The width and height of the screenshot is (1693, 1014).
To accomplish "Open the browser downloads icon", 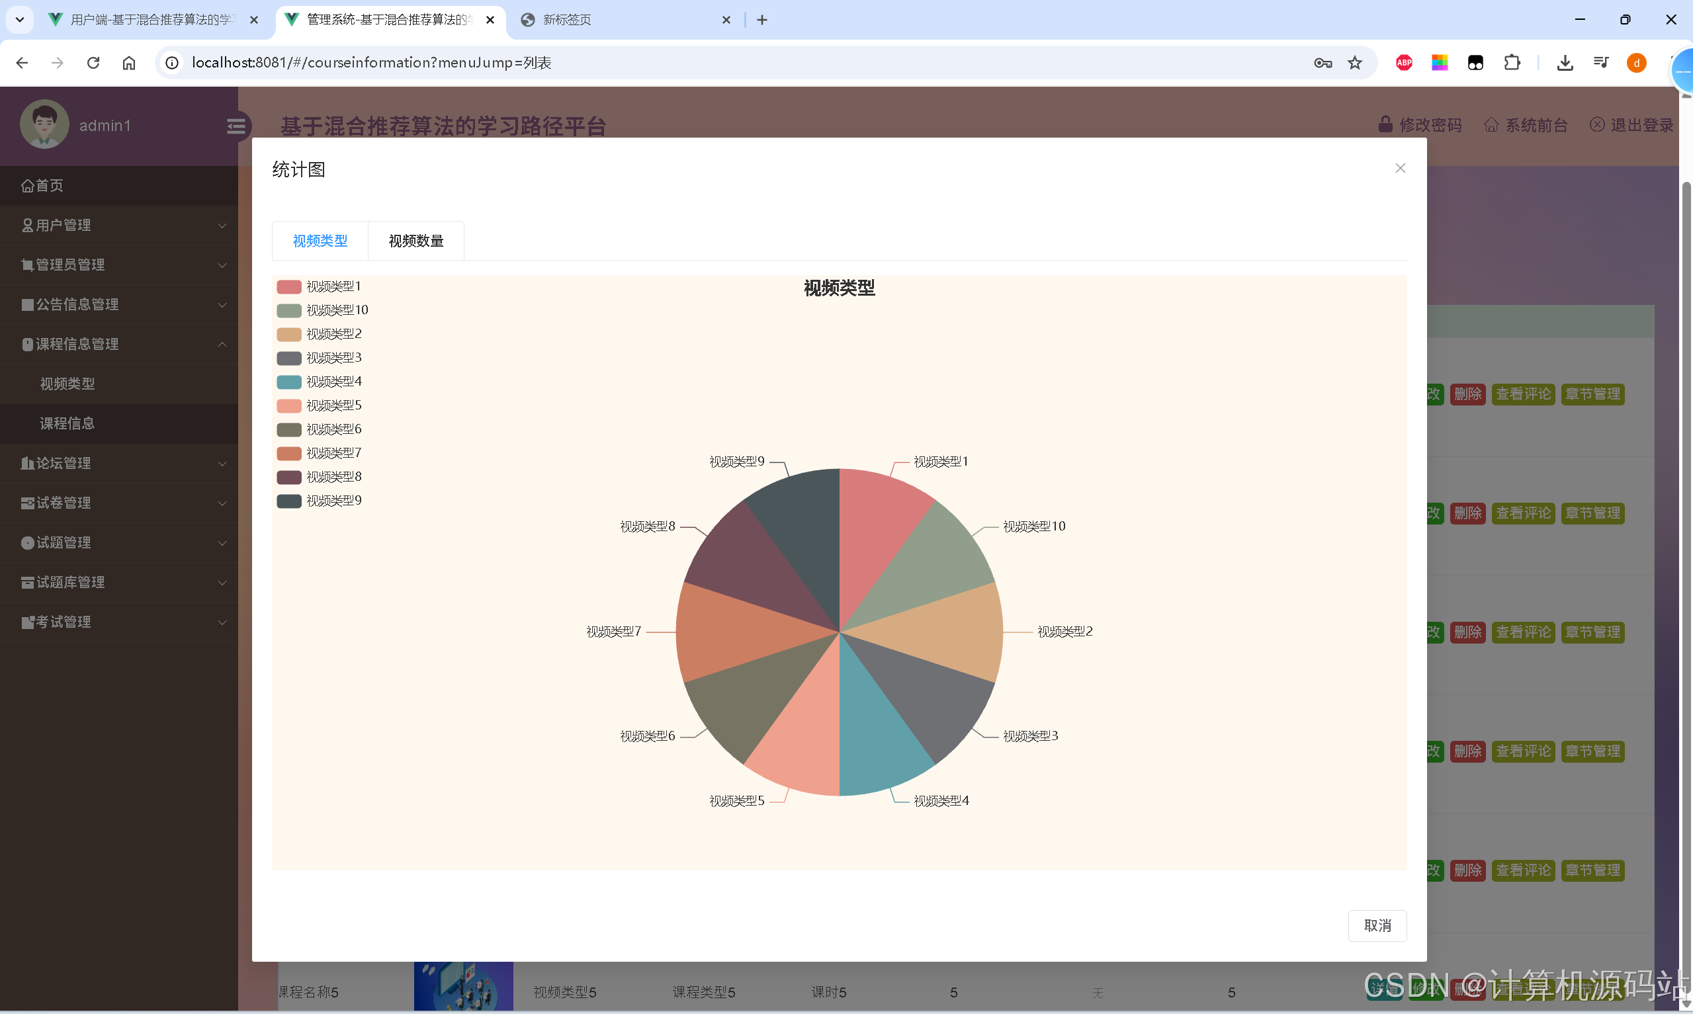I will pyautogui.click(x=1565, y=63).
